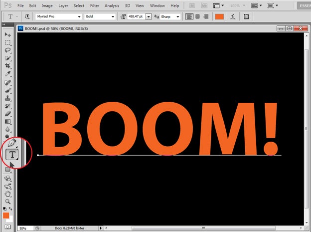Pick the Eyedropper tool
311x232 pixels.
pyautogui.click(x=7, y=73)
